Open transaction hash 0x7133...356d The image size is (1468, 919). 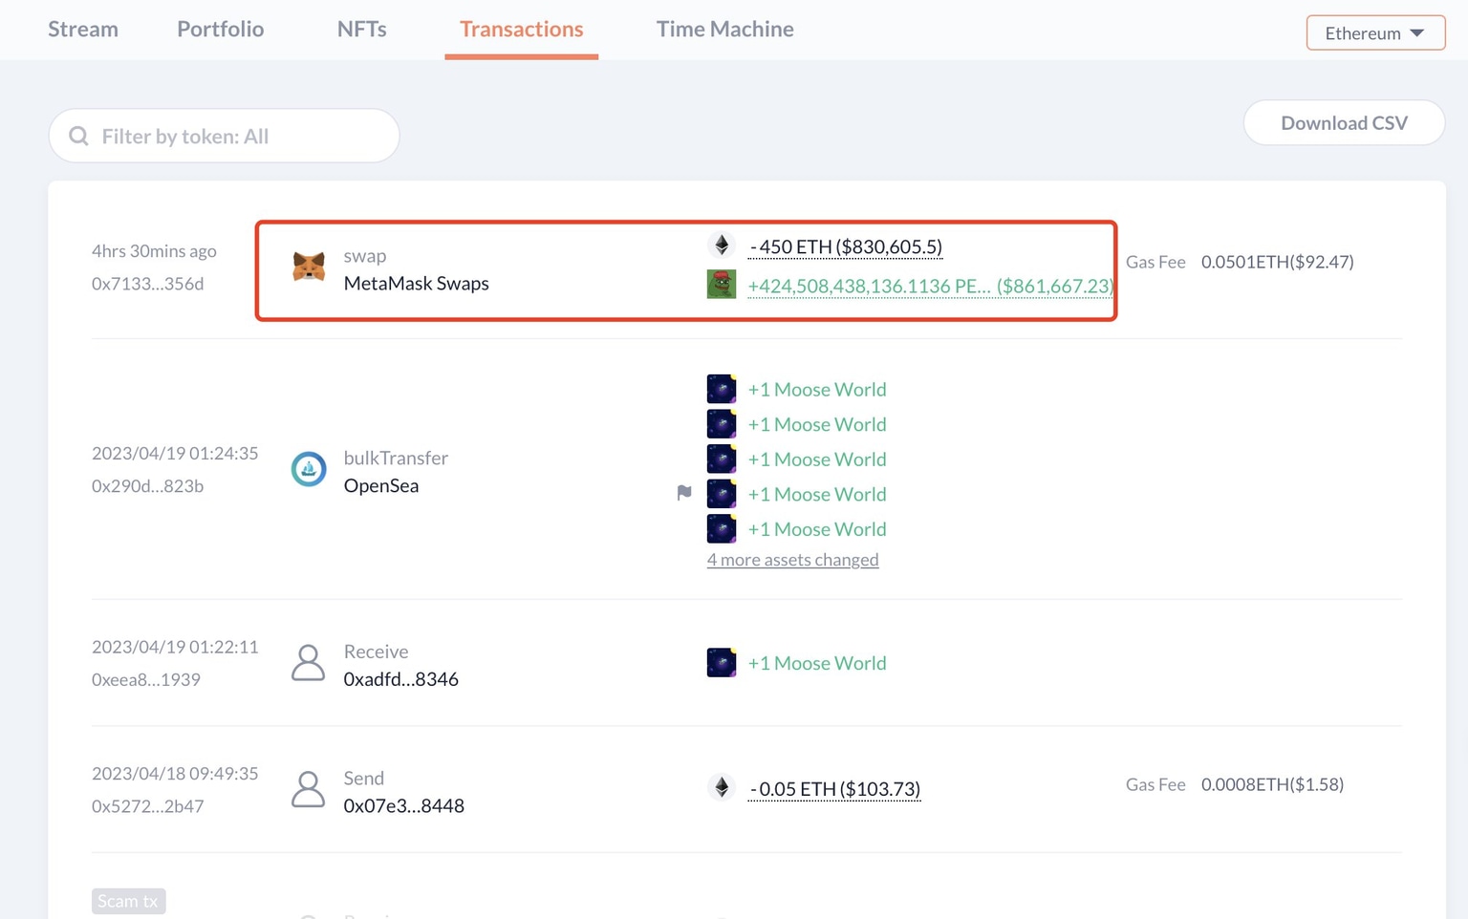click(147, 284)
